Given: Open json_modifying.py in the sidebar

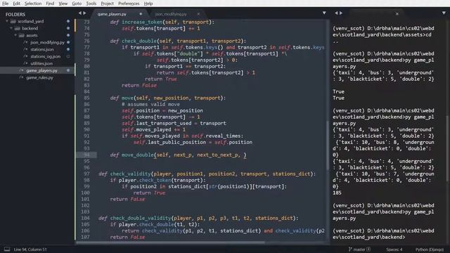Looking at the screenshot, I should click(x=47, y=42).
